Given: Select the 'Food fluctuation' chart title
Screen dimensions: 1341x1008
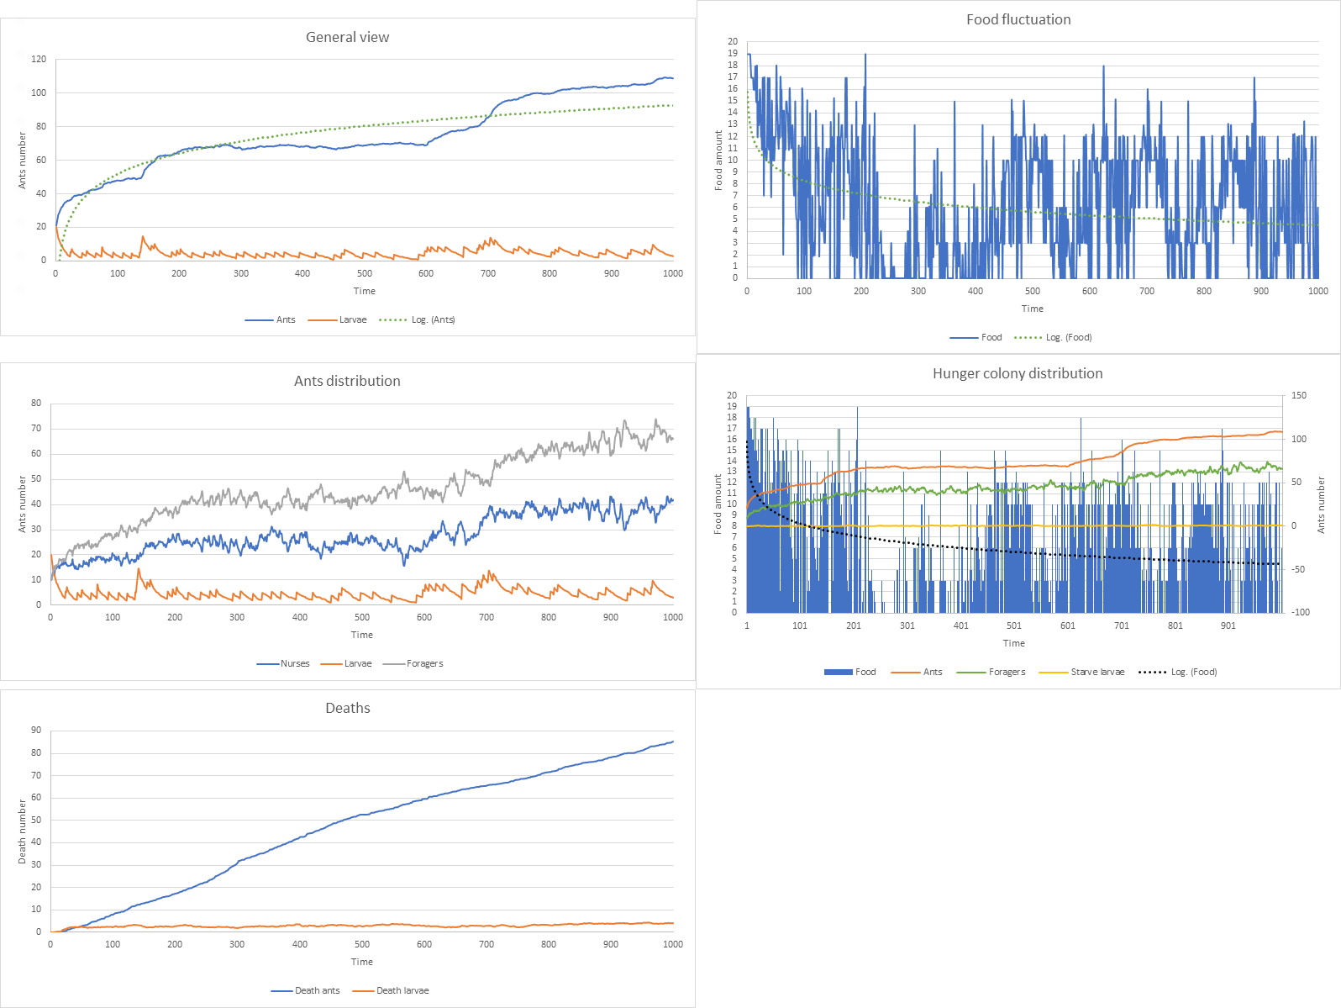Looking at the screenshot, I should [1018, 19].
